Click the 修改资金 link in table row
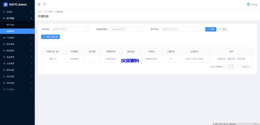The height and width of the screenshot is (125, 260). (x=221, y=59)
